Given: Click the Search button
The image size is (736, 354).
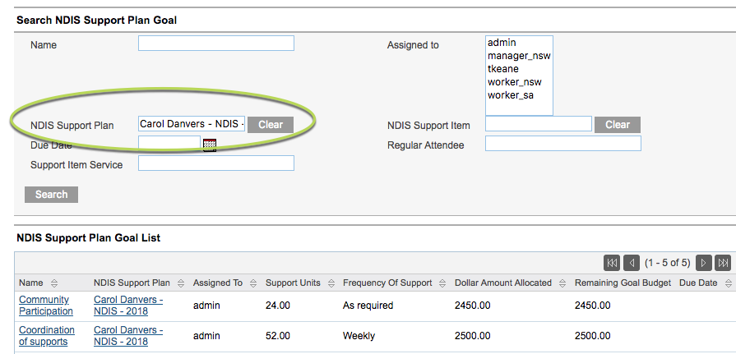Looking at the screenshot, I should [x=51, y=195].
